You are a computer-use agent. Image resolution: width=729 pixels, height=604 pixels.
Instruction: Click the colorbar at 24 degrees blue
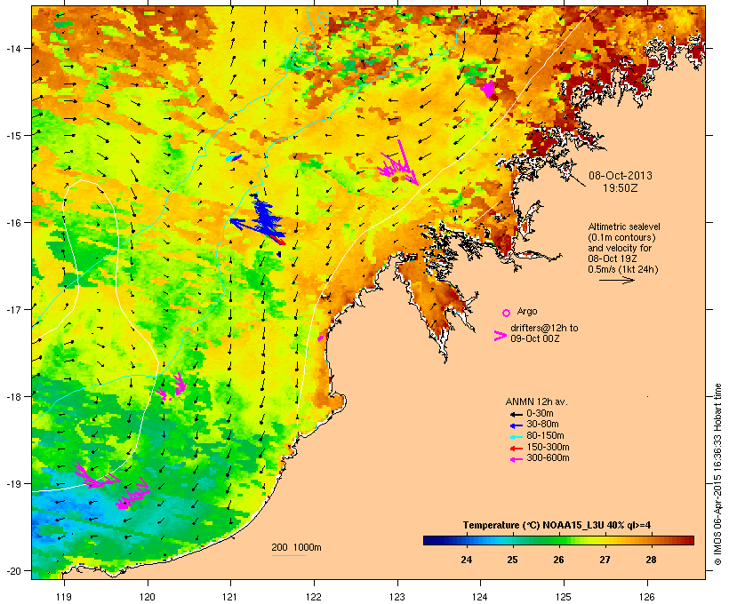[x=467, y=540]
